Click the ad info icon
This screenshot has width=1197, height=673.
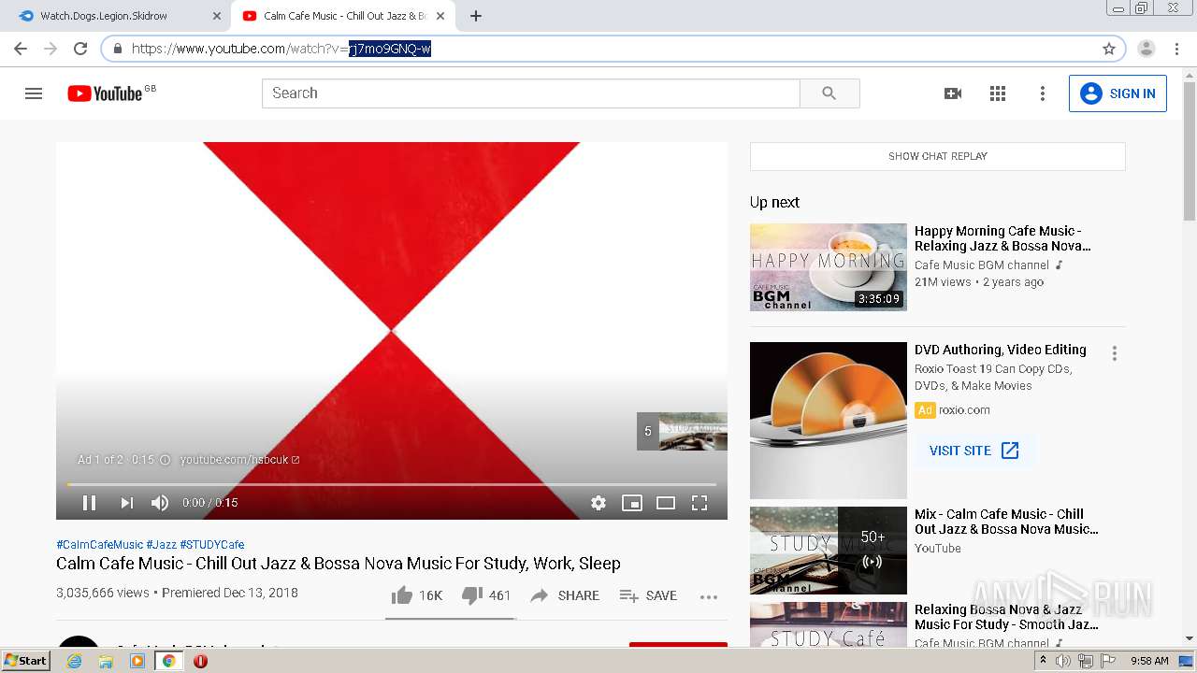[x=165, y=460]
